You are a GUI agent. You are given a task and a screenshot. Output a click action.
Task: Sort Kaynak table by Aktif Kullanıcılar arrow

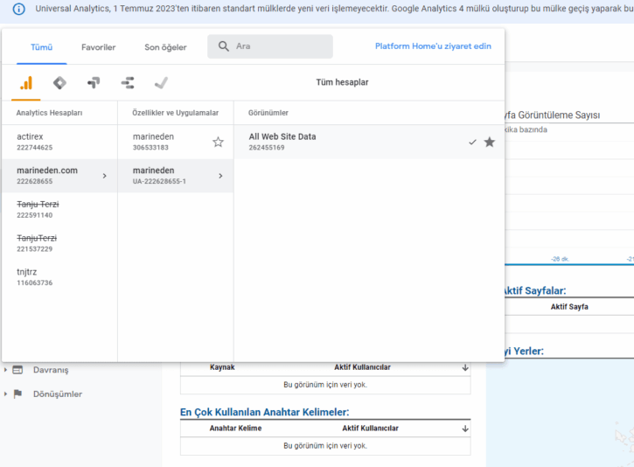(x=465, y=367)
